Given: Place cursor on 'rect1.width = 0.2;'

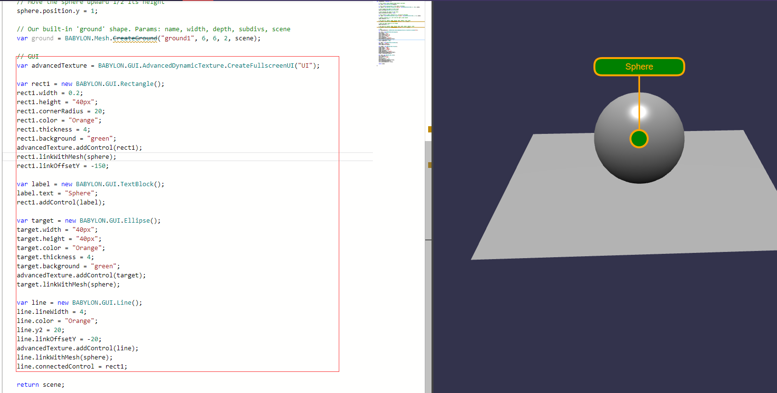Looking at the screenshot, I should pyautogui.click(x=50, y=93).
